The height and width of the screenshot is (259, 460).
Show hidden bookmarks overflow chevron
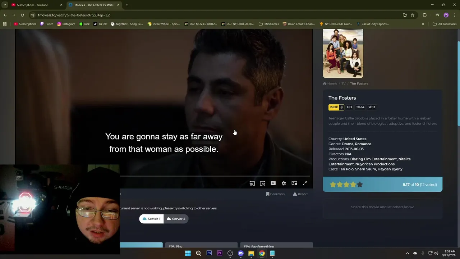(423, 24)
